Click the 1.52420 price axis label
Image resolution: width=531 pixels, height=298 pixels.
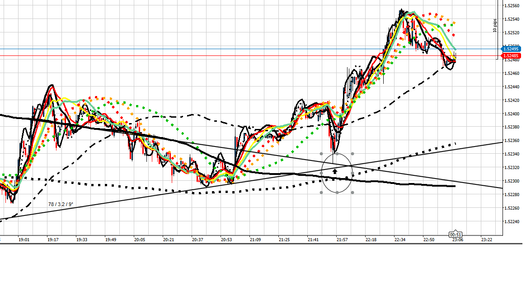tap(512, 101)
